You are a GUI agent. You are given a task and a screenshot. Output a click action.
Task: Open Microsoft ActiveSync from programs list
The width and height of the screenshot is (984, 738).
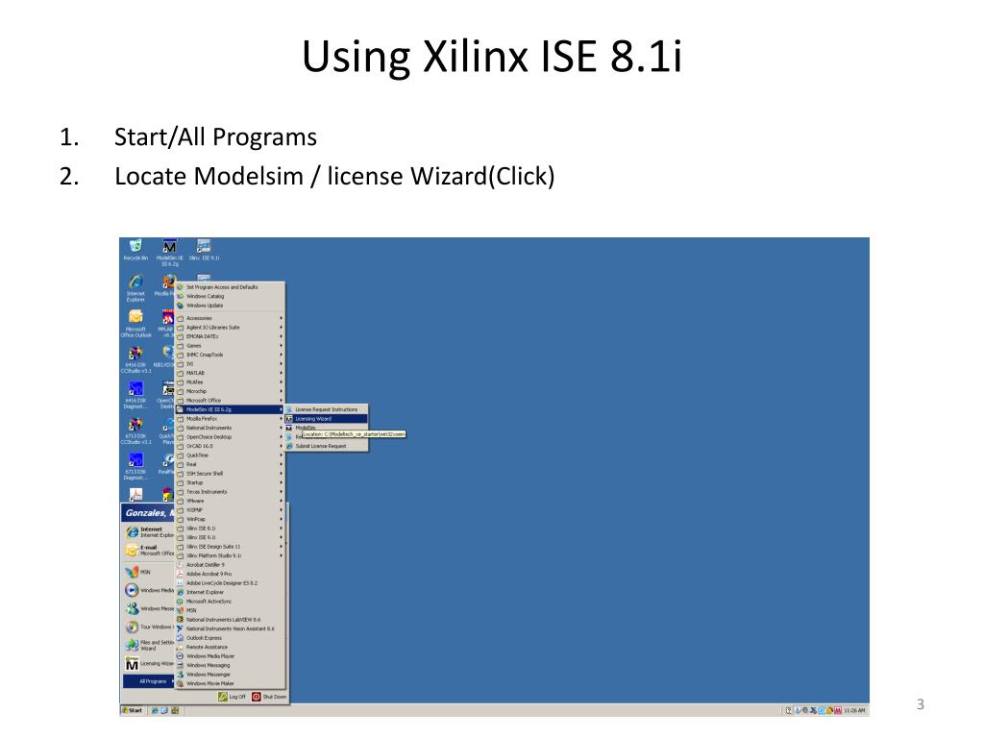click(x=231, y=602)
